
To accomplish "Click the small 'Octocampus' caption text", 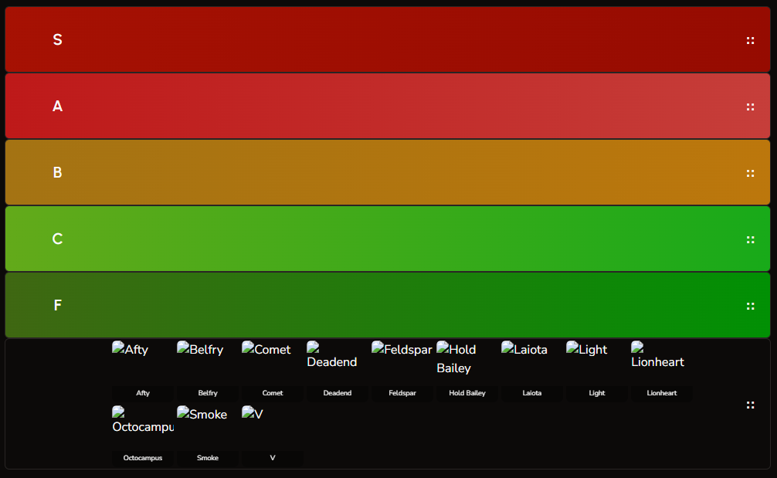I will coord(143,458).
